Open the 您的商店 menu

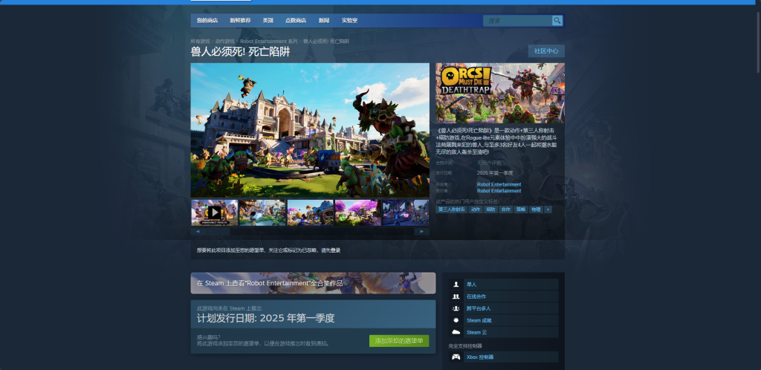coord(207,20)
